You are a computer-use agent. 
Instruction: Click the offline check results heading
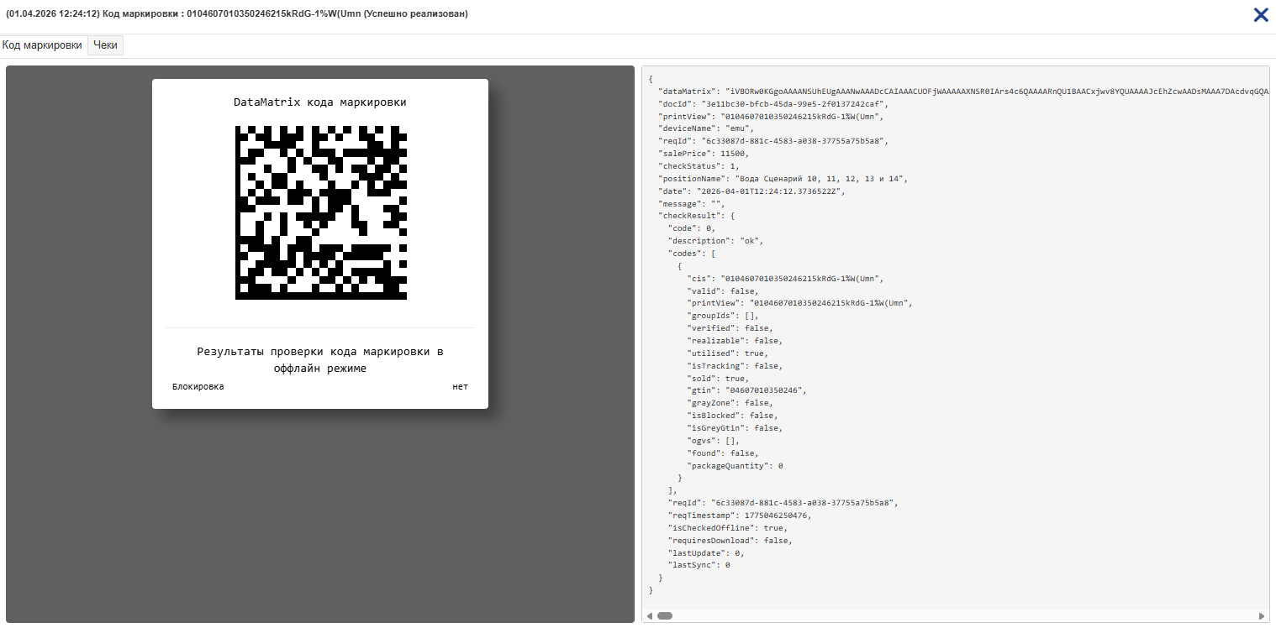[x=319, y=359]
